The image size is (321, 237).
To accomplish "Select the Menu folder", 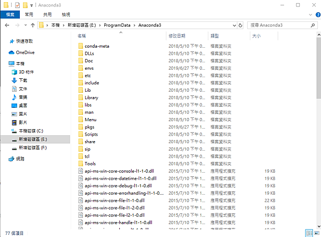I will tap(90, 120).
